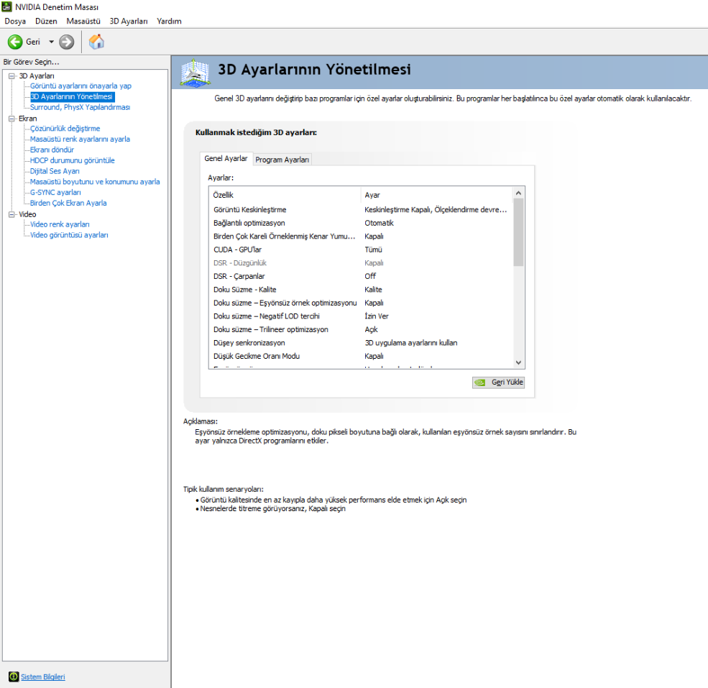
Task: Open the Home icon in toolbar
Action: click(96, 42)
